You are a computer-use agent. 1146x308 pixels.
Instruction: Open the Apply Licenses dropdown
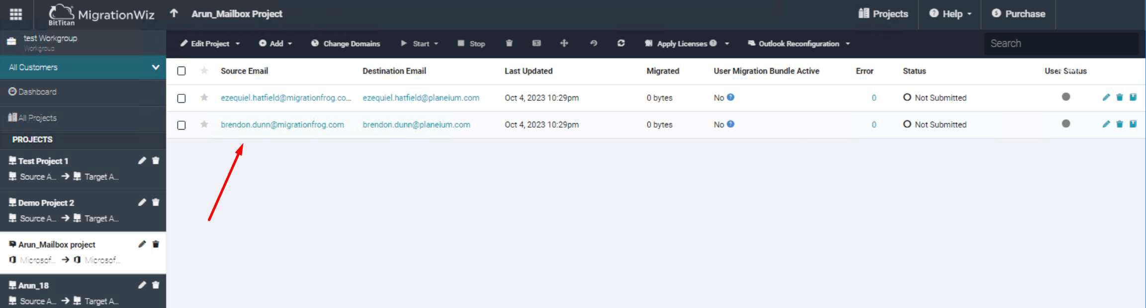(687, 44)
